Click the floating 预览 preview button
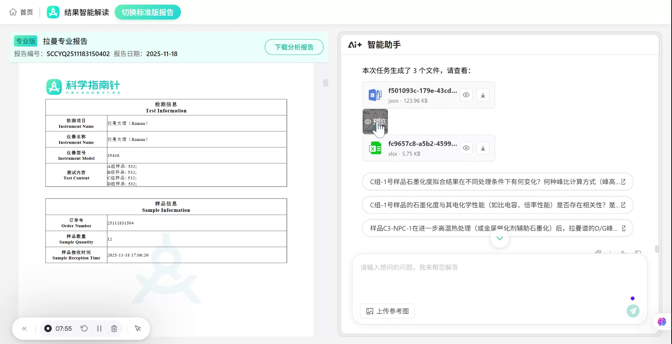 click(376, 122)
